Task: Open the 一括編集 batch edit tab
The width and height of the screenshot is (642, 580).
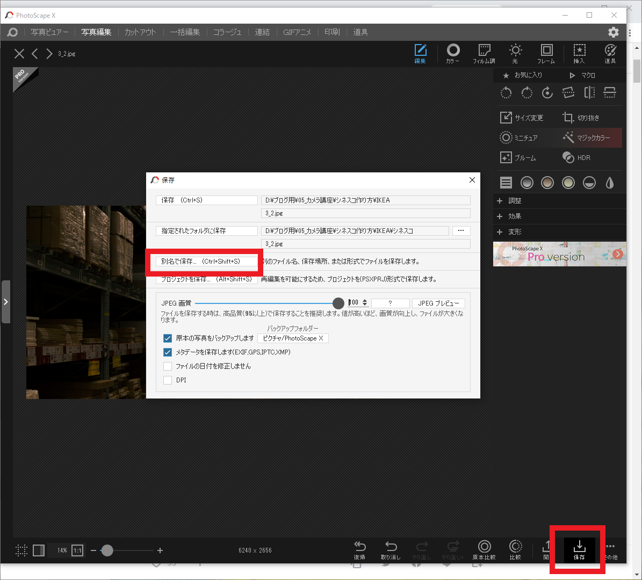Action: point(185,32)
